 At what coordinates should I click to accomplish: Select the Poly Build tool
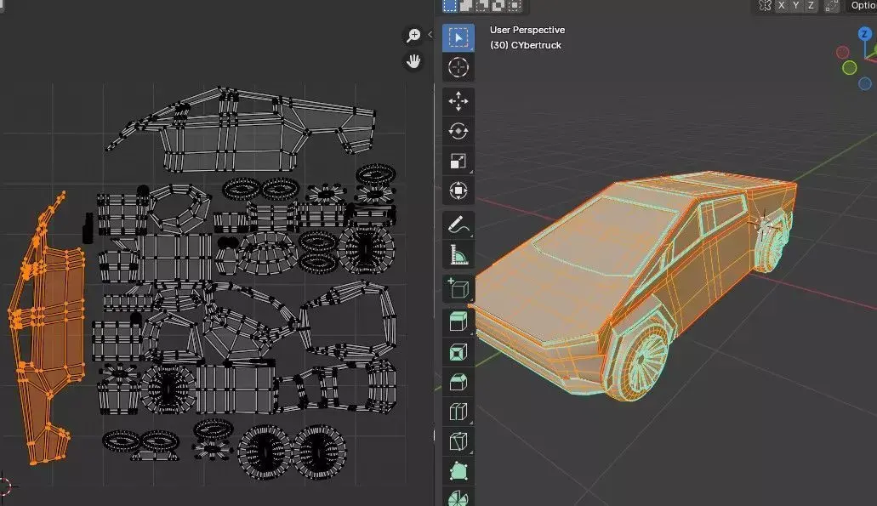[458, 471]
